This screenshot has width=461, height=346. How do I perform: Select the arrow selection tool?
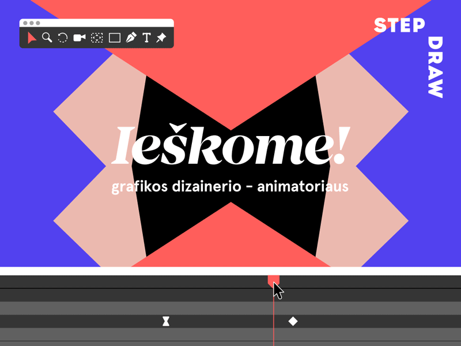[31, 37]
